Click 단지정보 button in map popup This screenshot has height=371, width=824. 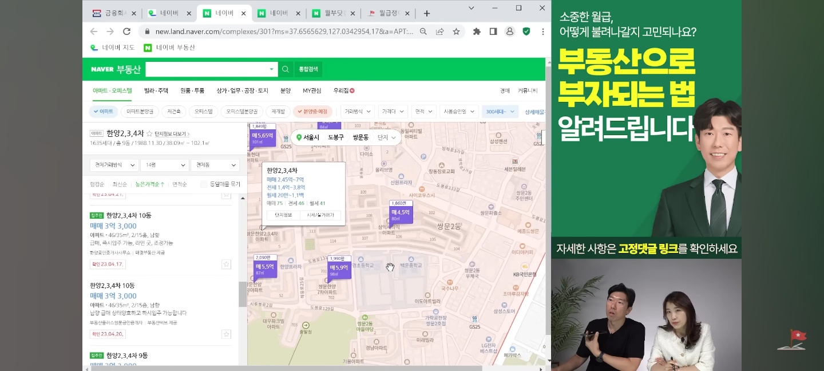click(x=284, y=215)
